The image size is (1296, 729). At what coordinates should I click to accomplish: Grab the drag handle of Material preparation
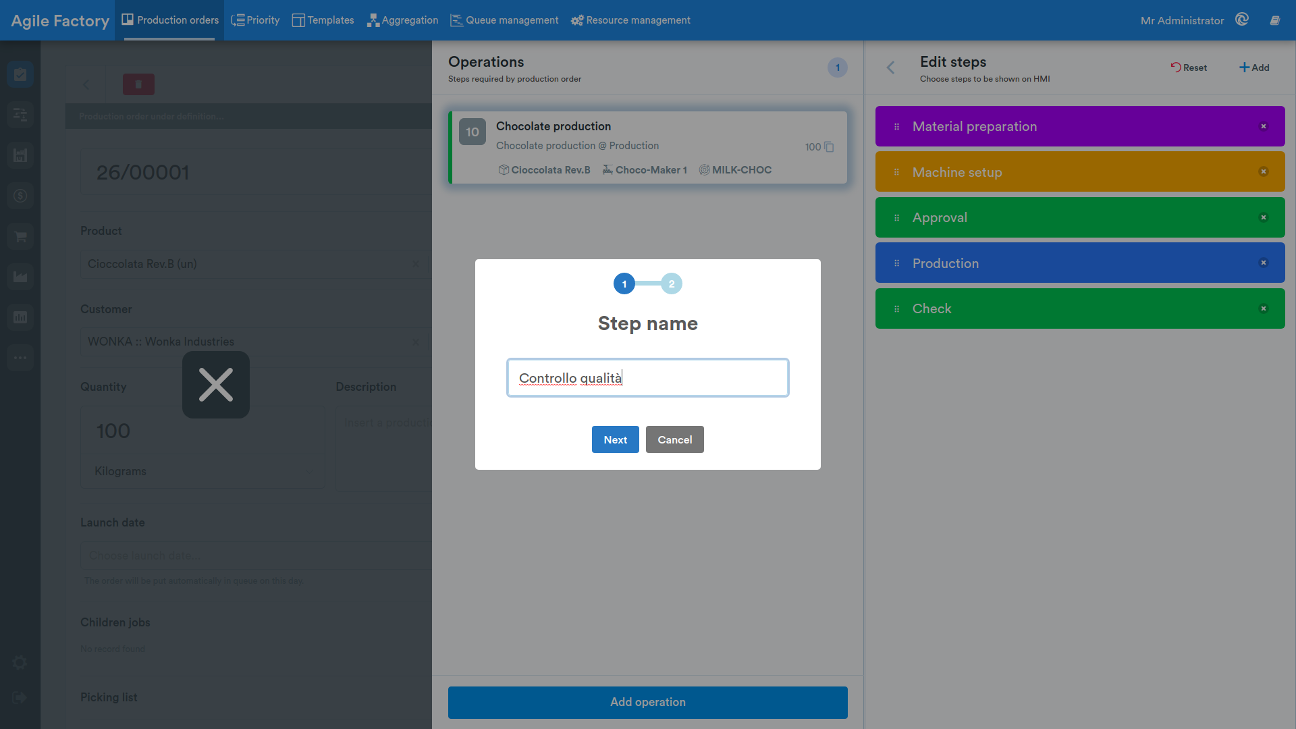tap(896, 126)
